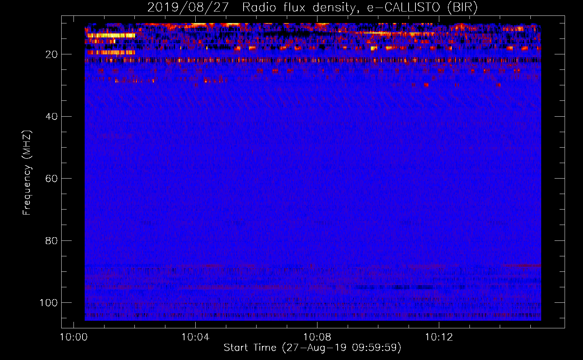The width and height of the screenshot is (583, 360).
Task: Click the '40' frequency tick label
Action: coord(52,117)
